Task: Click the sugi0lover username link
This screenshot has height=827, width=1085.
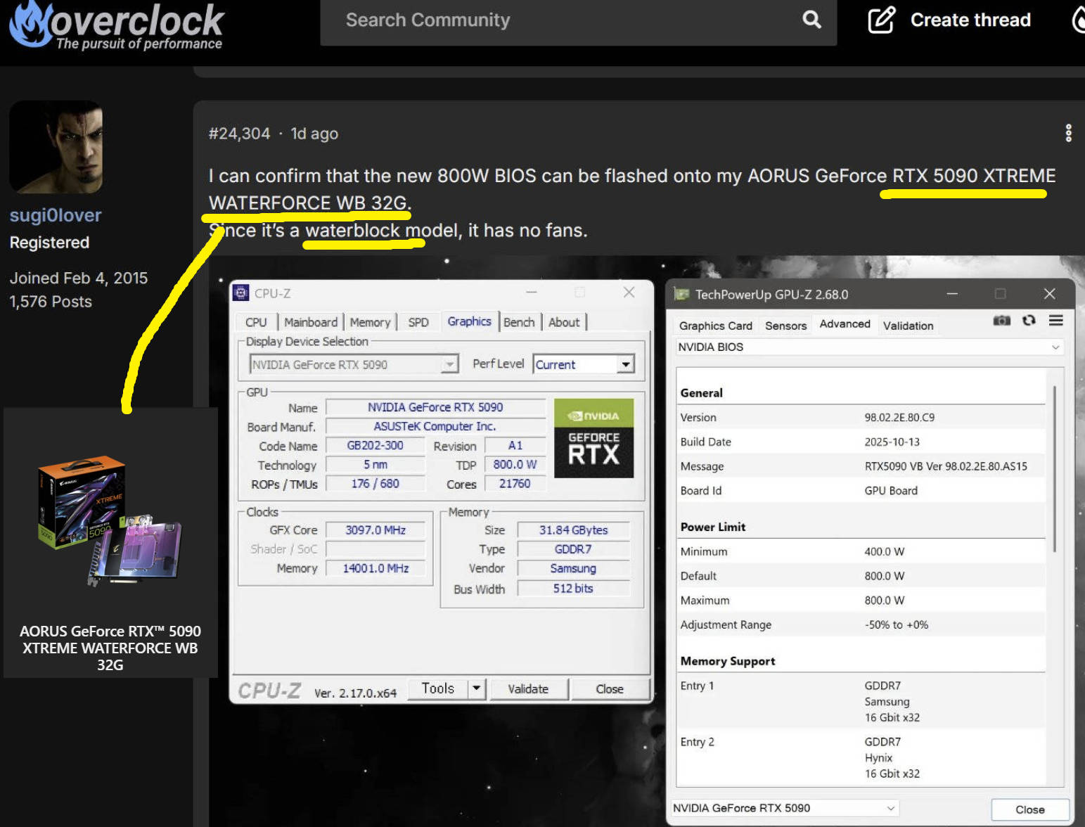Action: 56,215
